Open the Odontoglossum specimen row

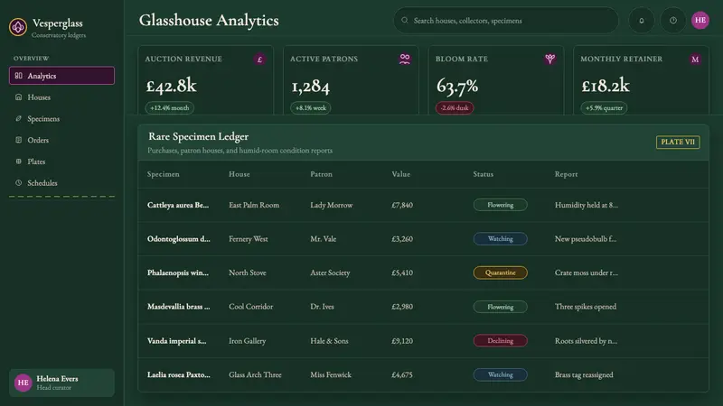[423, 239]
